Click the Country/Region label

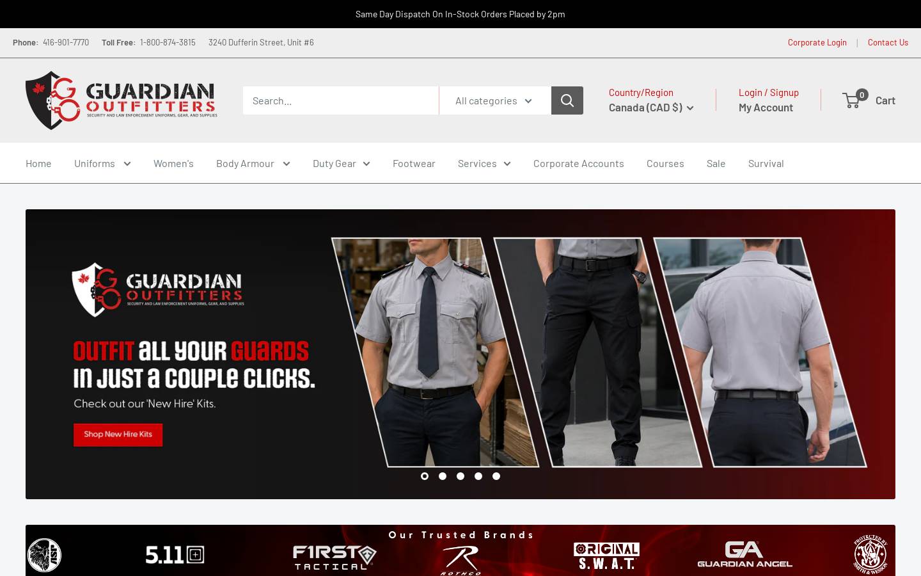click(641, 92)
